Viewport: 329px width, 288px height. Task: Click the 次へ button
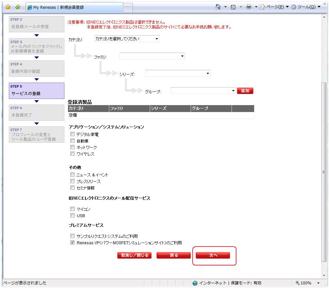(x=213, y=255)
